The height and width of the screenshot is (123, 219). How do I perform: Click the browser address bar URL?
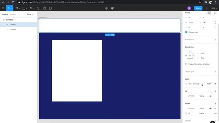pos(63,2)
